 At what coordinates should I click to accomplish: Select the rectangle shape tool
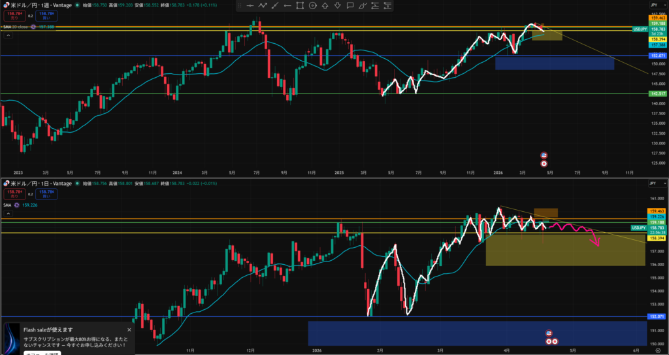click(300, 6)
